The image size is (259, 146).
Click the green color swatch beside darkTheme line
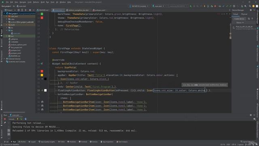click(x=42, y=14)
